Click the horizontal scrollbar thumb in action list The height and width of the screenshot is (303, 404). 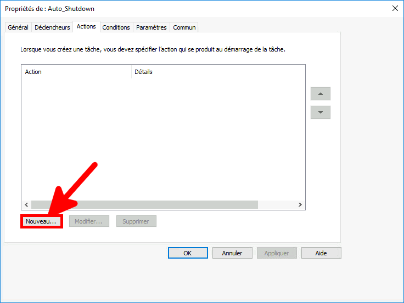tap(144, 204)
